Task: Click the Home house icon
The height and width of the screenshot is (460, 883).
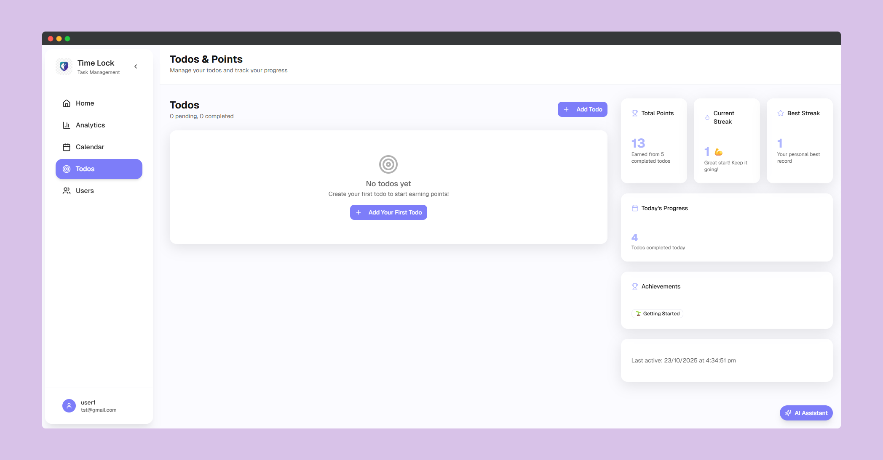Action: click(67, 103)
